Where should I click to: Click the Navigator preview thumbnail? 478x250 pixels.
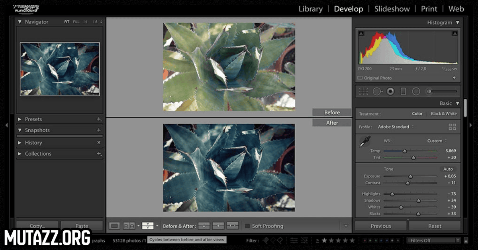coord(60,69)
